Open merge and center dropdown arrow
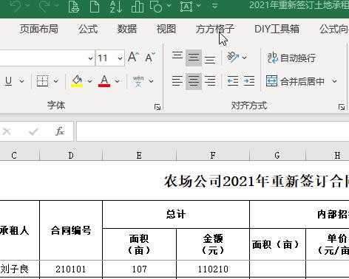This screenshot has height=279, width=349. [334, 81]
